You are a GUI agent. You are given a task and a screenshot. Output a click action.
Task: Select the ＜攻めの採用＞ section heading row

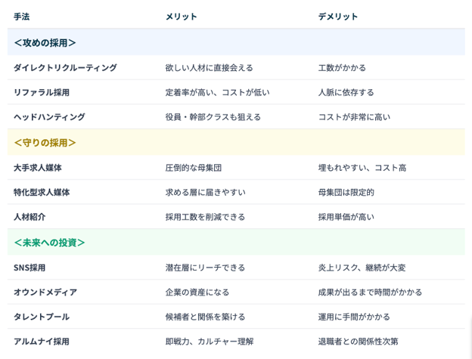[45, 42]
